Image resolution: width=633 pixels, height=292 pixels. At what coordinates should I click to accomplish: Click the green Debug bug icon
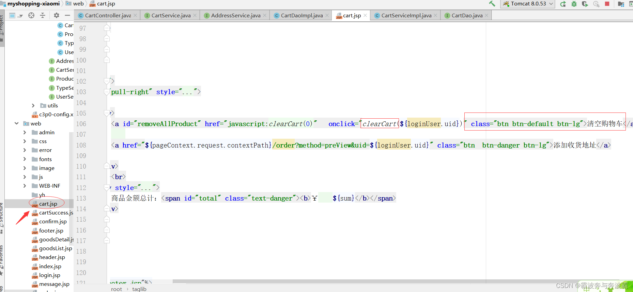click(x=574, y=4)
